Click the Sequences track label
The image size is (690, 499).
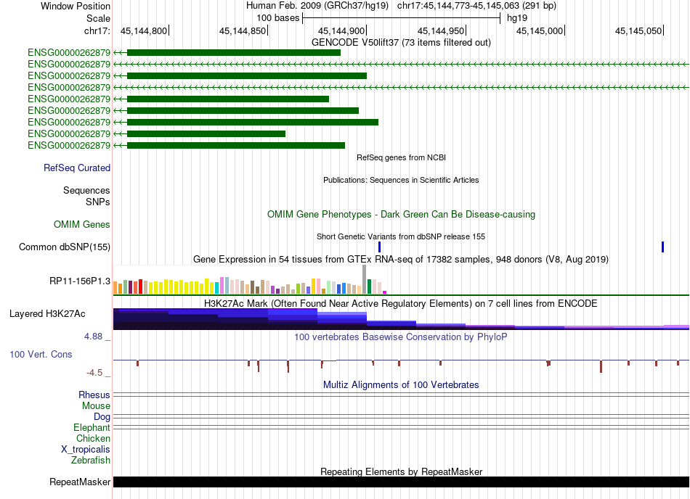(x=86, y=190)
